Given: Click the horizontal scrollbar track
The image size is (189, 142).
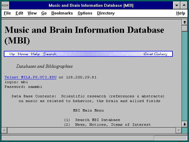Looking at the screenshot, I should (92, 130).
